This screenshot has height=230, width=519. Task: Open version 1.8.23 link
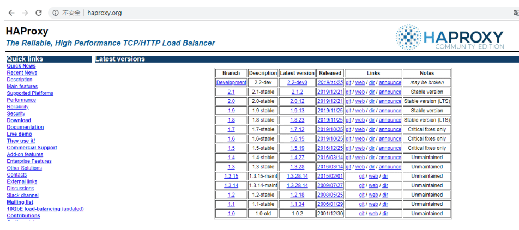tap(297, 120)
